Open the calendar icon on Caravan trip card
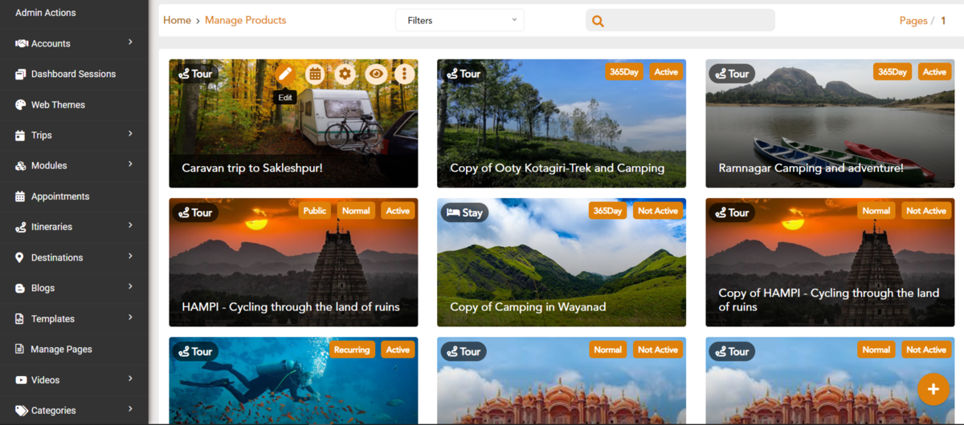This screenshot has width=964, height=425. tap(315, 74)
